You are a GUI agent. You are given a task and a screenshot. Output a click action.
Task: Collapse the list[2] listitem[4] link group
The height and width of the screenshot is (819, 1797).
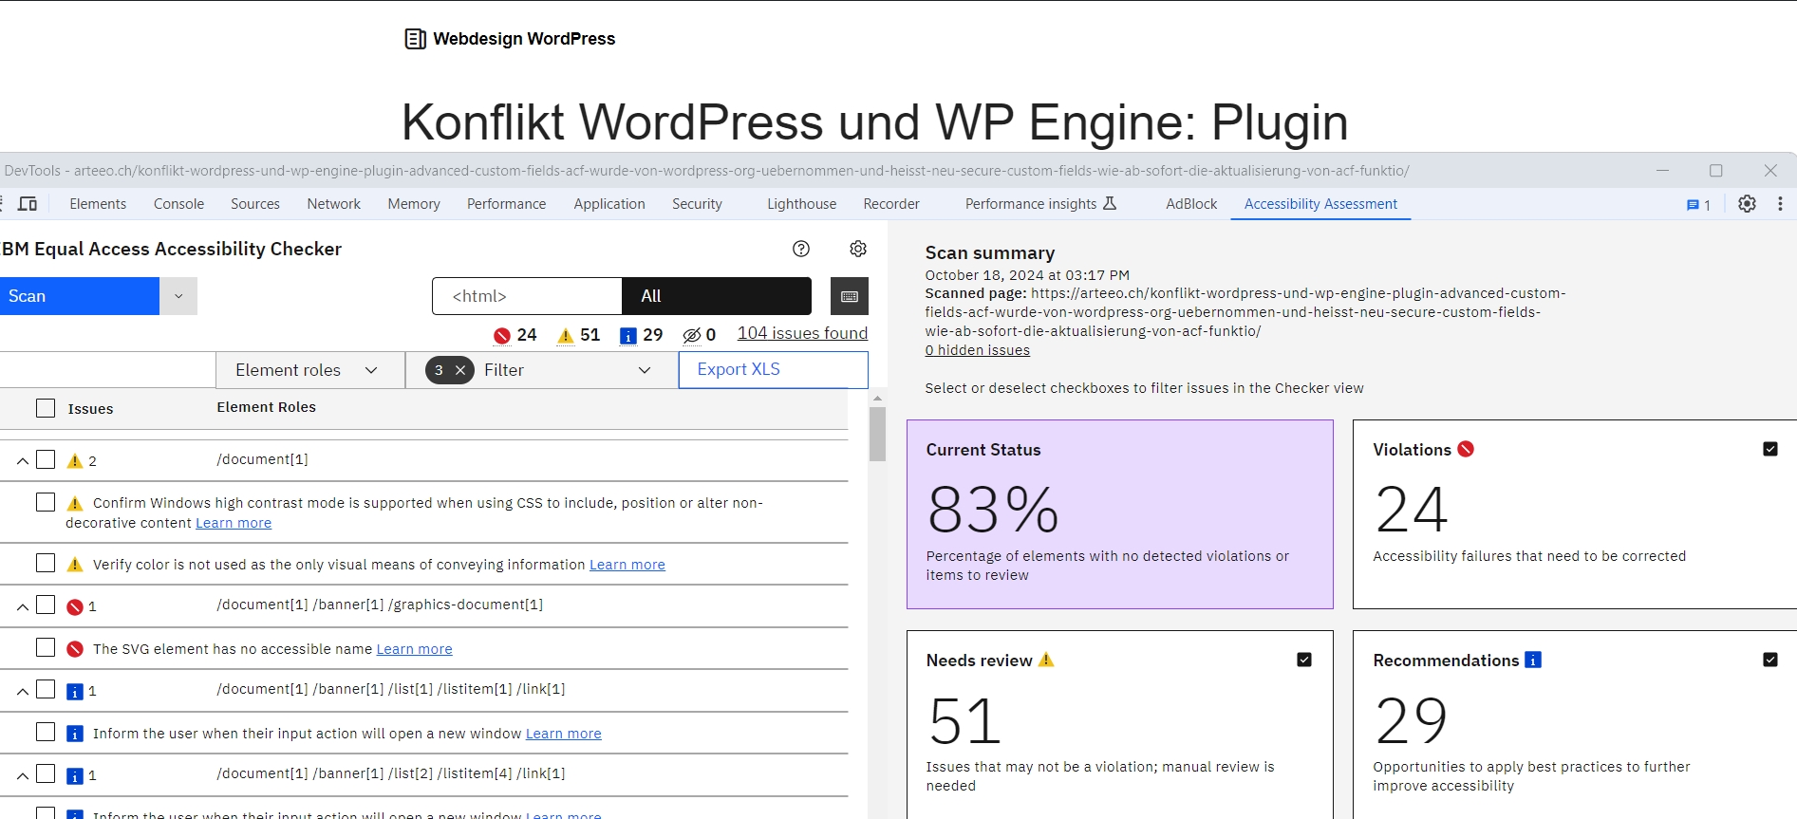22,775
